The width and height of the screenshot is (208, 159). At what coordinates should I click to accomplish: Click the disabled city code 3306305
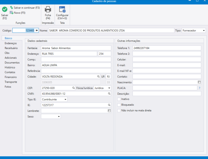point(71,82)
